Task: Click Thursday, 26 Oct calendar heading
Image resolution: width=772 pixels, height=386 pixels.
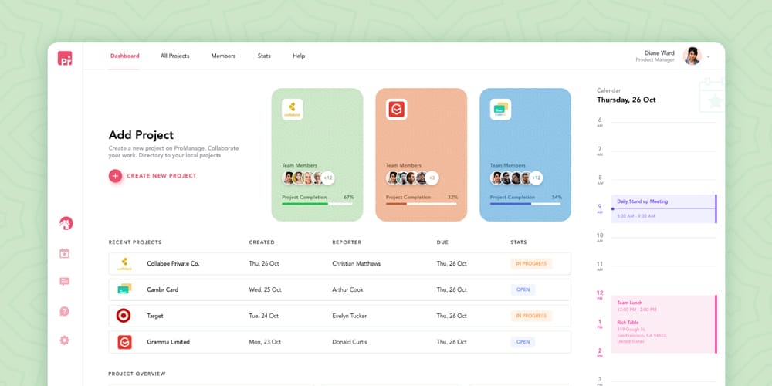Action: (626, 100)
